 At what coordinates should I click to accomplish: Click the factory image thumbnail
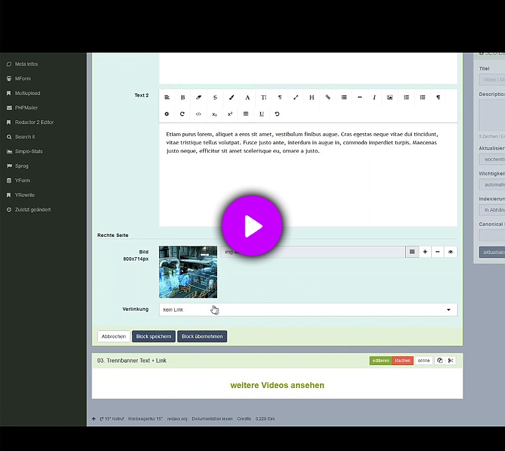188,272
